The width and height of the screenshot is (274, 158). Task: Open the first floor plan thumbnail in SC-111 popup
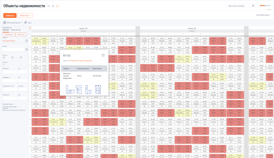click(70, 89)
